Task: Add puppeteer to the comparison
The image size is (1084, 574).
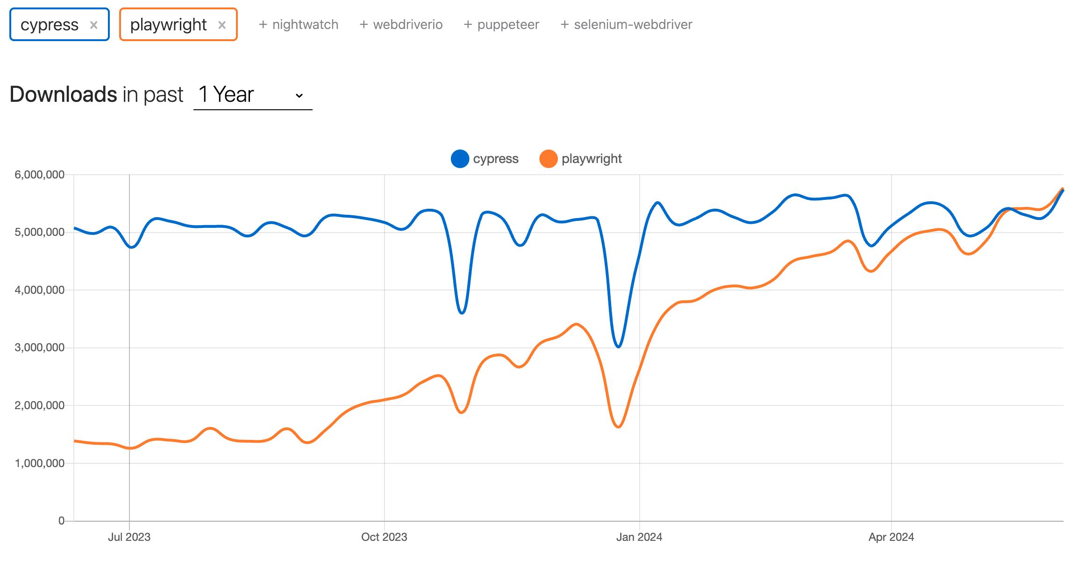Action: (x=501, y=25)
